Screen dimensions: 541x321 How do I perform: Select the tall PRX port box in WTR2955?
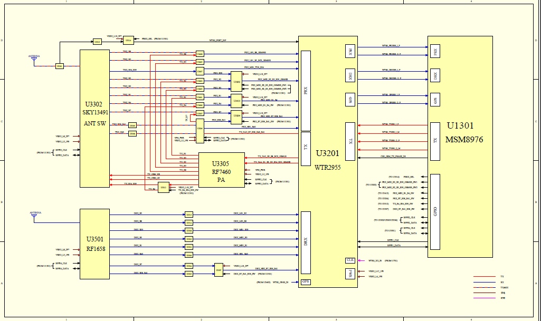[x=306, y=91]
